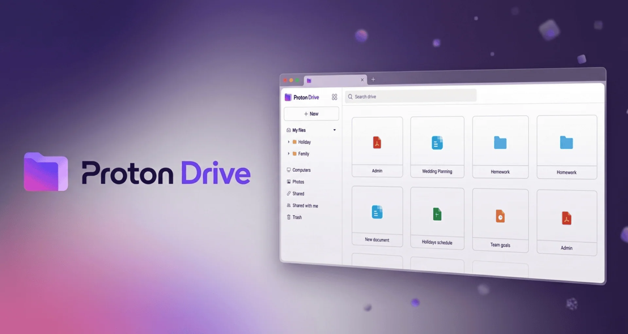The width and height of the screenshot is (628, 334).
Task: Open the New document file icon
Action: point(377,212)
